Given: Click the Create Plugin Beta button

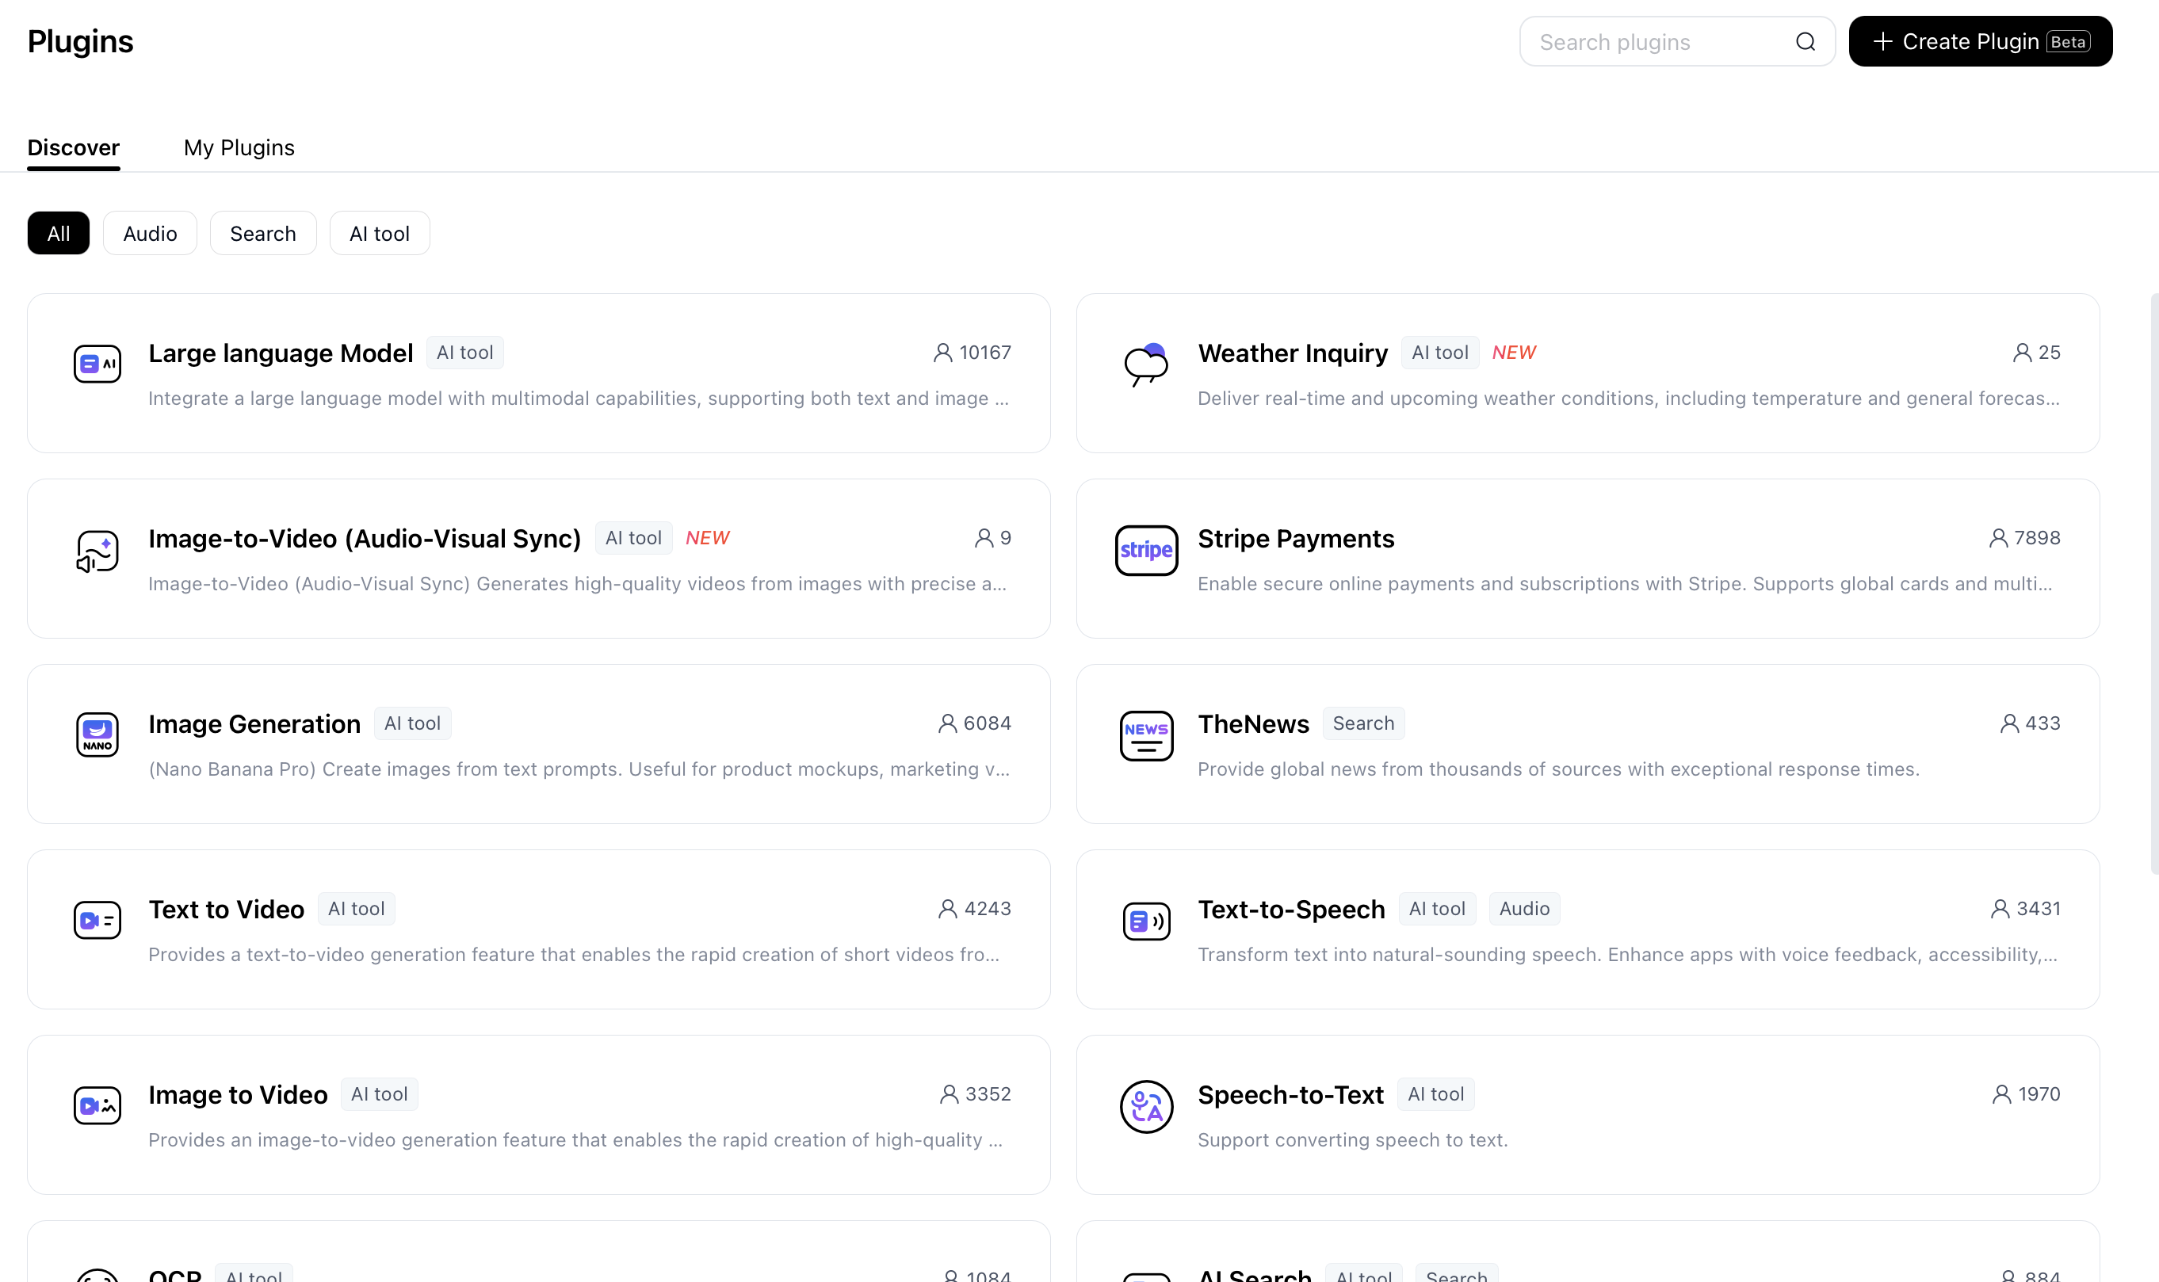Looking at the screenshot, I should (x=1979, y=40).
